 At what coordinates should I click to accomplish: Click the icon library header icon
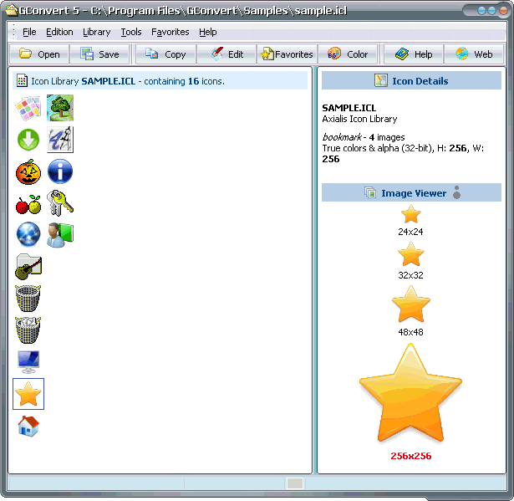coord(22,80)
